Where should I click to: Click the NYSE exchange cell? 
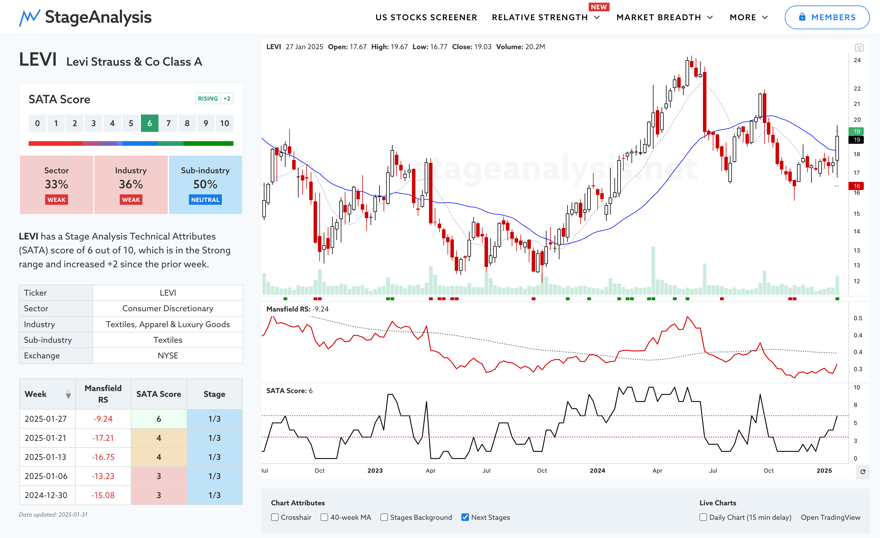coord(168,355)
